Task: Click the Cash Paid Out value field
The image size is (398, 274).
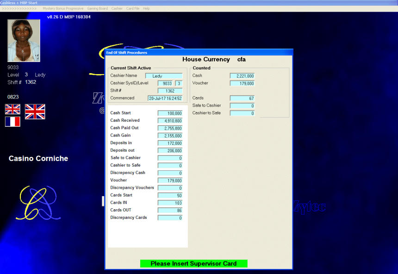Action: coord(170,128)
